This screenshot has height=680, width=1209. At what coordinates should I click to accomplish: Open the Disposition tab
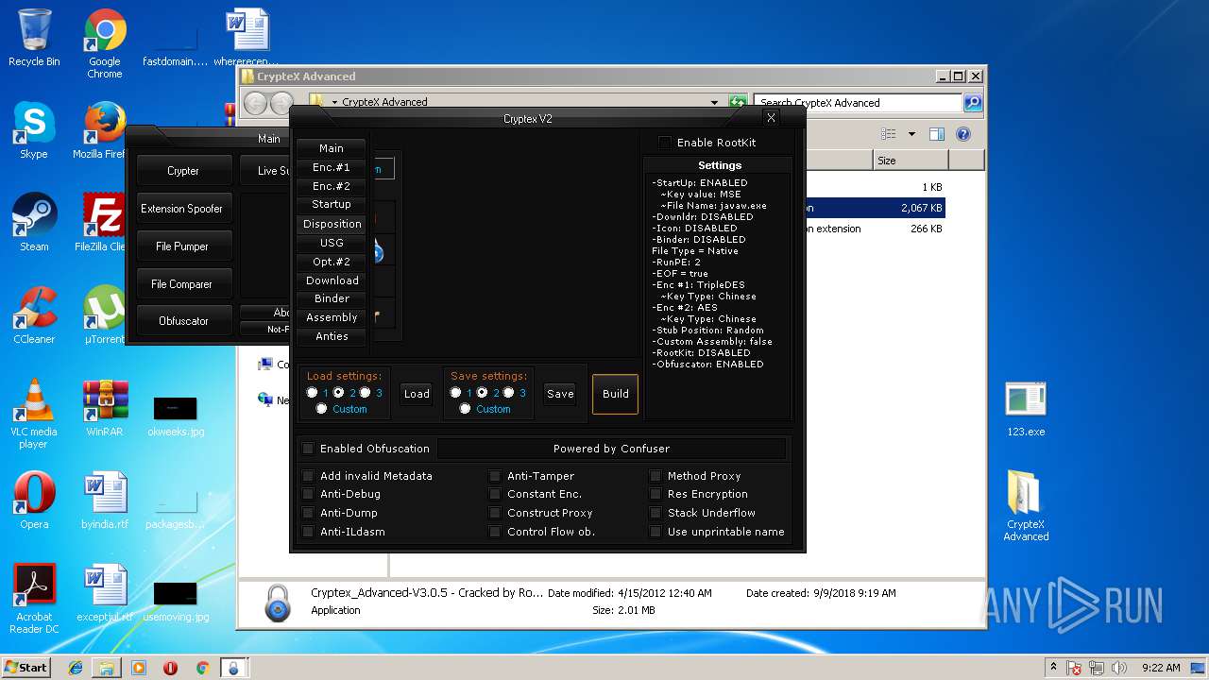pos(332,224)
